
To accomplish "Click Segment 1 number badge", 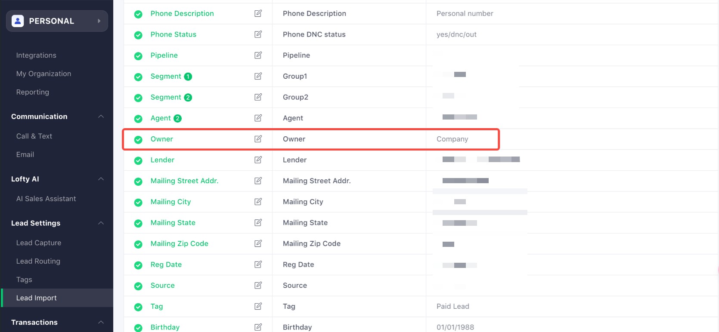I will (x=188, y=77).
